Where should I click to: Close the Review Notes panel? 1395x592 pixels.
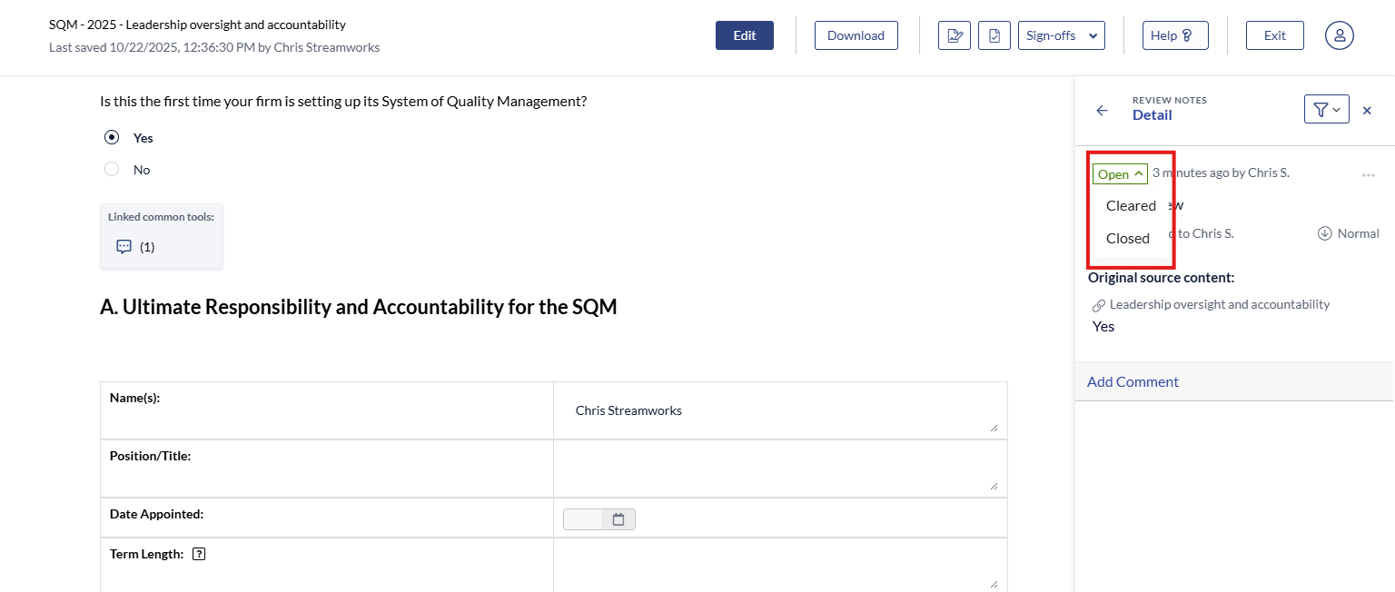1367,111
